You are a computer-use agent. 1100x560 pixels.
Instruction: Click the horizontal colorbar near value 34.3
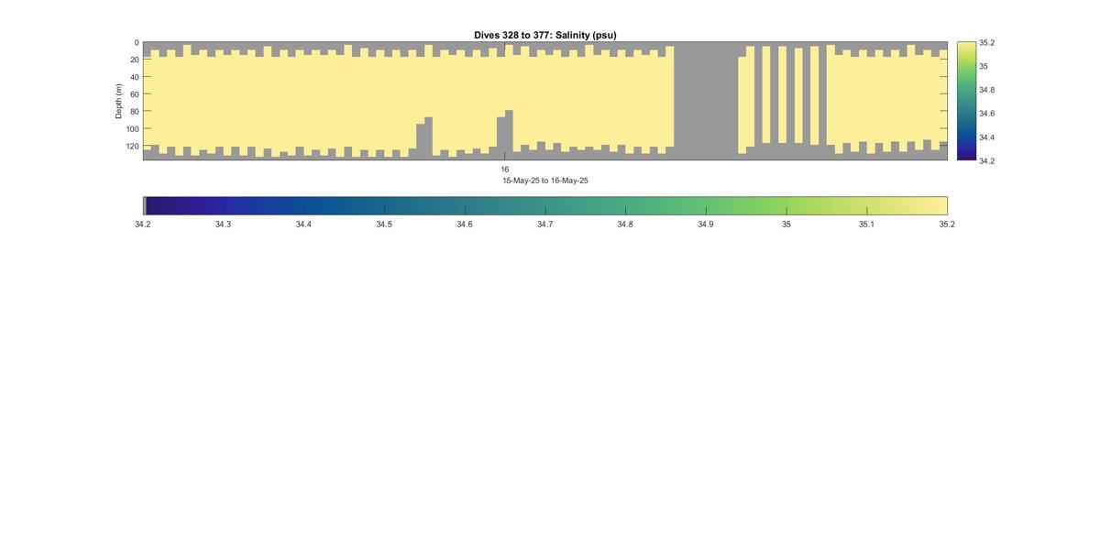[224, 206]
